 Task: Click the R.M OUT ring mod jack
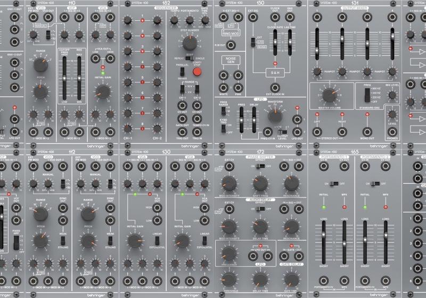point(231,45)
